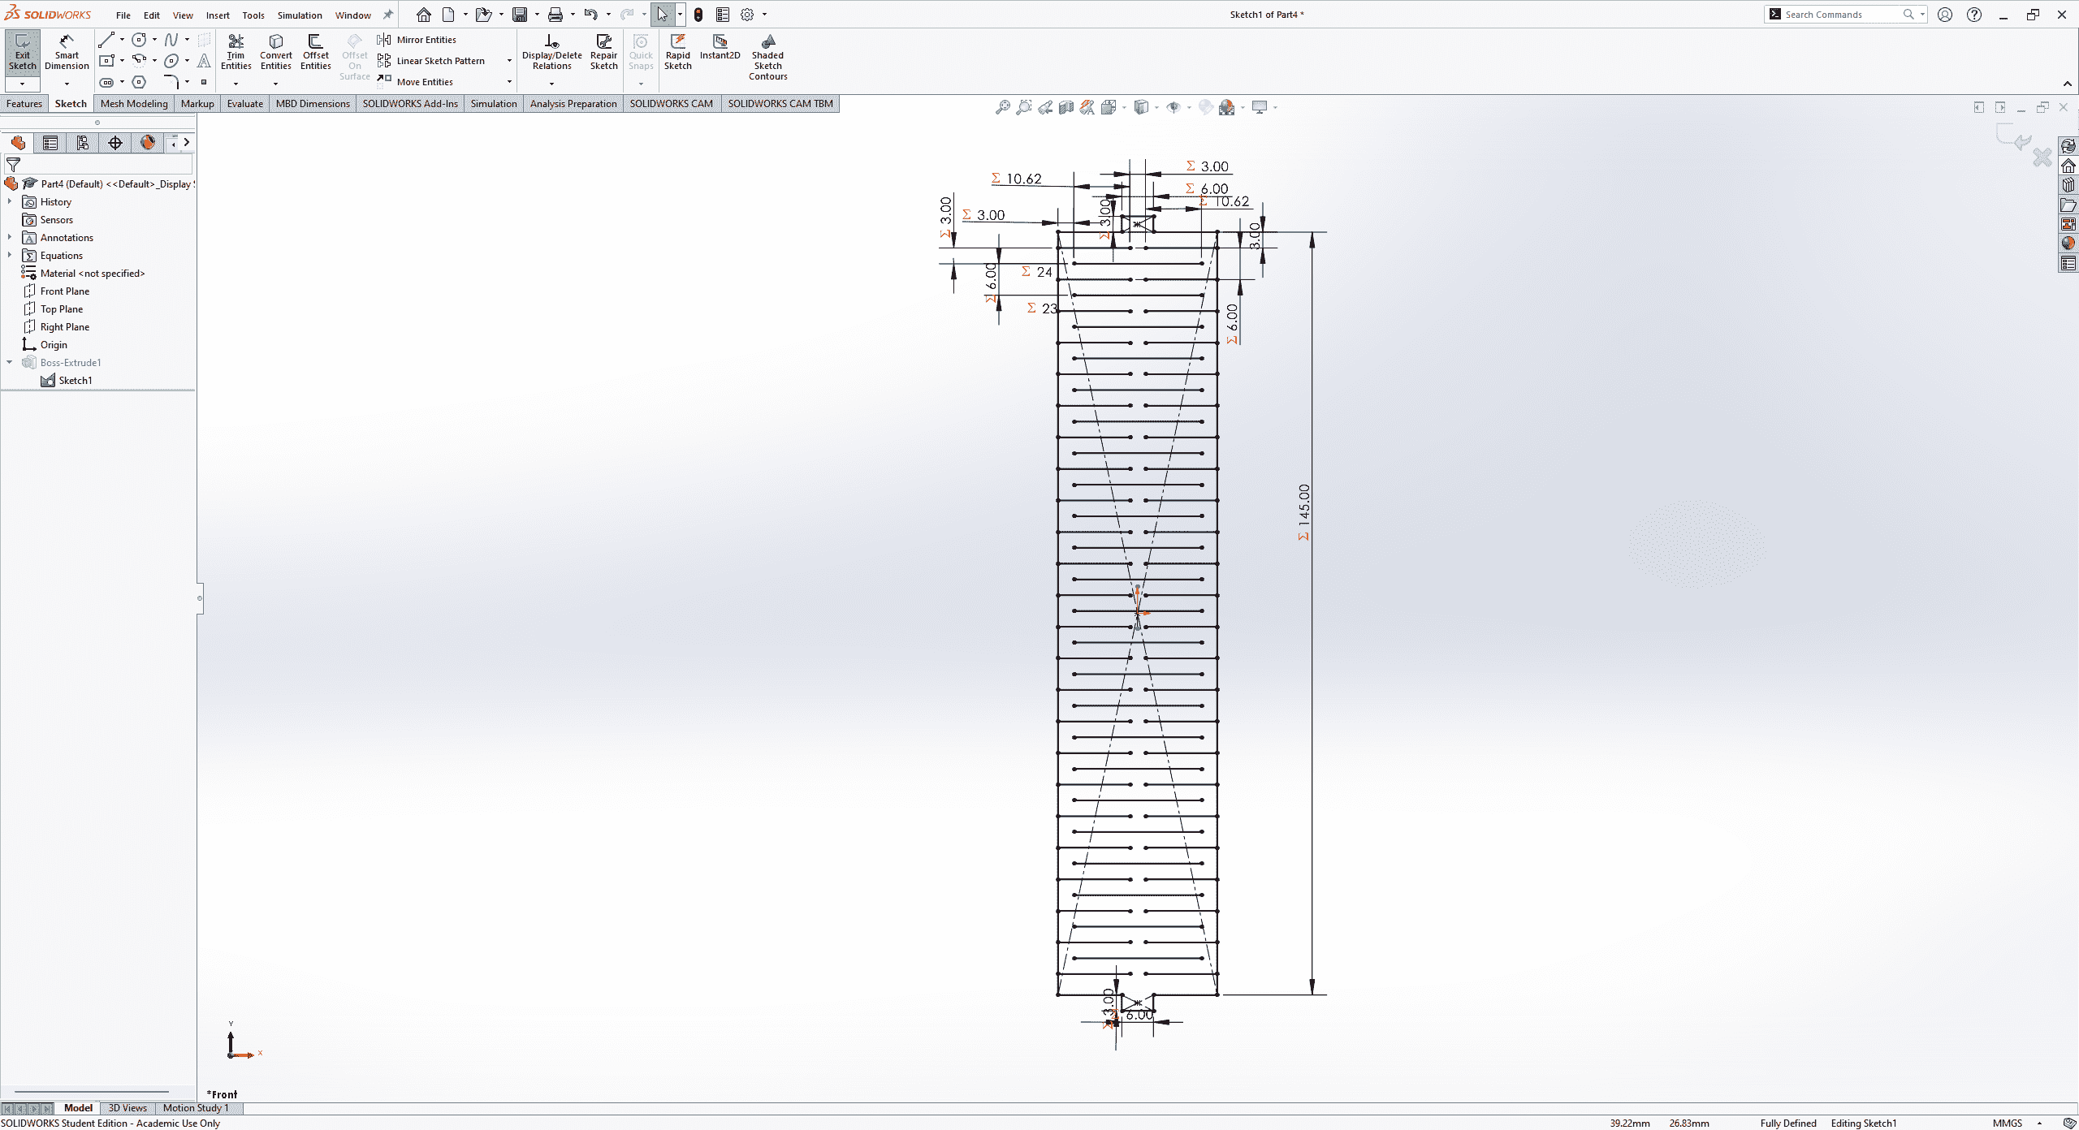Image resolution: width=2079 pixels, height=1130 pixels.
Task: Click the Home icon in quick toolbar
Action: [x=424, y=15]
